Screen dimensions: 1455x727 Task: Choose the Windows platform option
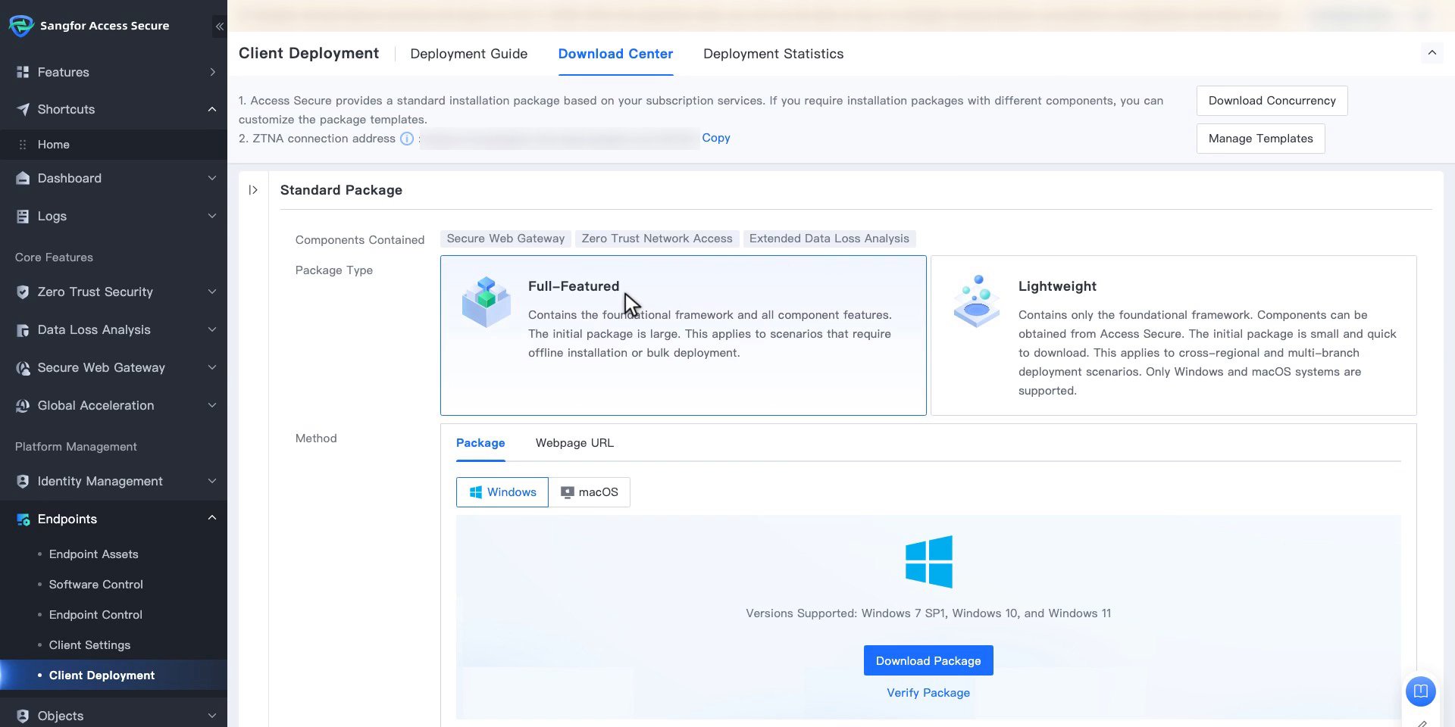coord(502,492)
